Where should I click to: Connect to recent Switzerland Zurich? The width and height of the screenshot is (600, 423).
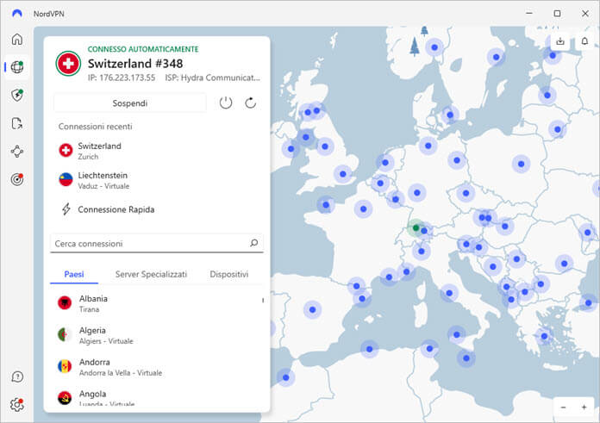[157, 151]
